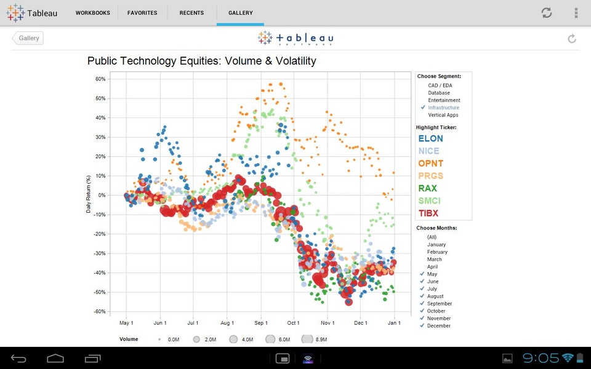This screenshot has width=591, height=369.
Task: Tap the Wi-Fi status icon
Action: point(567,358)
